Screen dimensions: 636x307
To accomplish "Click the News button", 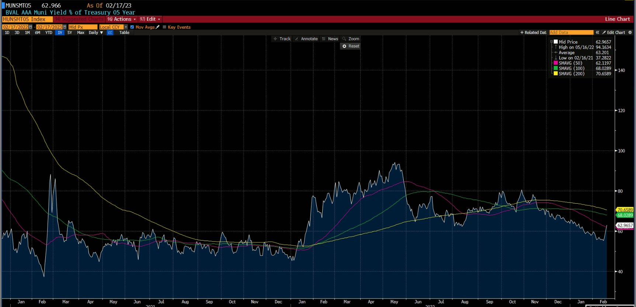I will 330,39.
